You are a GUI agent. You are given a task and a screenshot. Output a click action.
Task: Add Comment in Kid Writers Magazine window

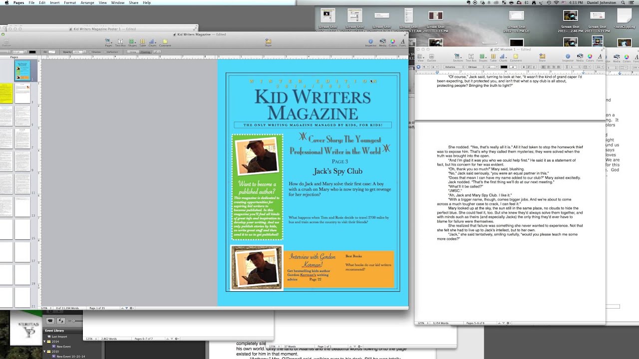tap(165, 42)
